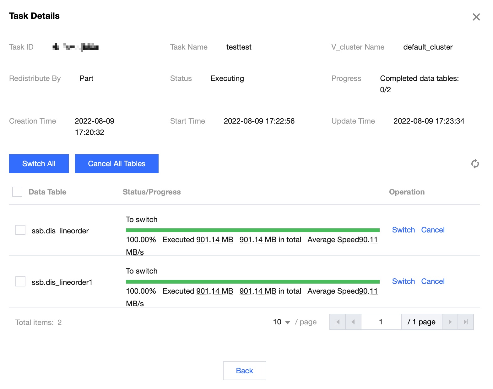Viewport: 493px width, 389px height.
Task: Click Cancel for ssb.dis_lineorder1
Action: 433,281
